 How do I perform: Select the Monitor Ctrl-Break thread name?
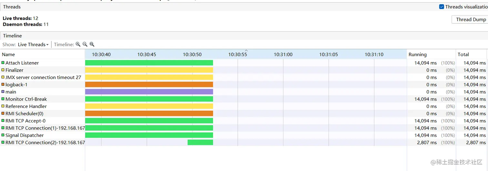click(26, 99)
